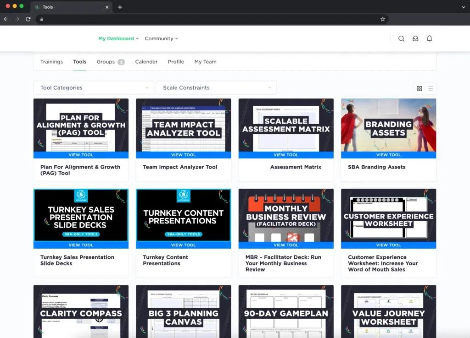470x338 pixels.
Task: Switch to the Trainings tab
Action: click(51, 62)
